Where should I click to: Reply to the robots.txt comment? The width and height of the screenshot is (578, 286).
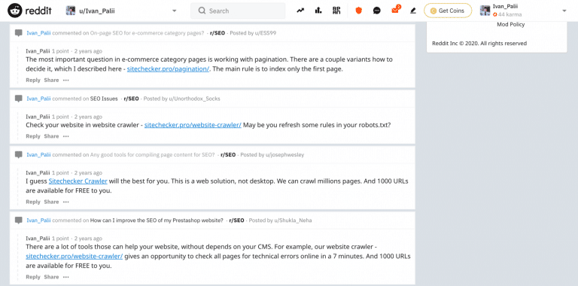33,136
